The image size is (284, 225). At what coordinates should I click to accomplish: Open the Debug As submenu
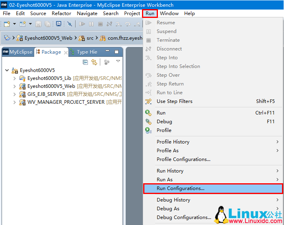213,209
